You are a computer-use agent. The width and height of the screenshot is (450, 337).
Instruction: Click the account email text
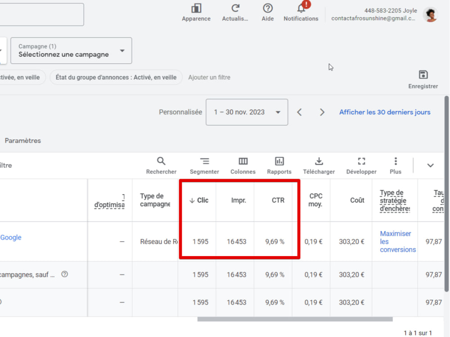[x=373, y=18]
